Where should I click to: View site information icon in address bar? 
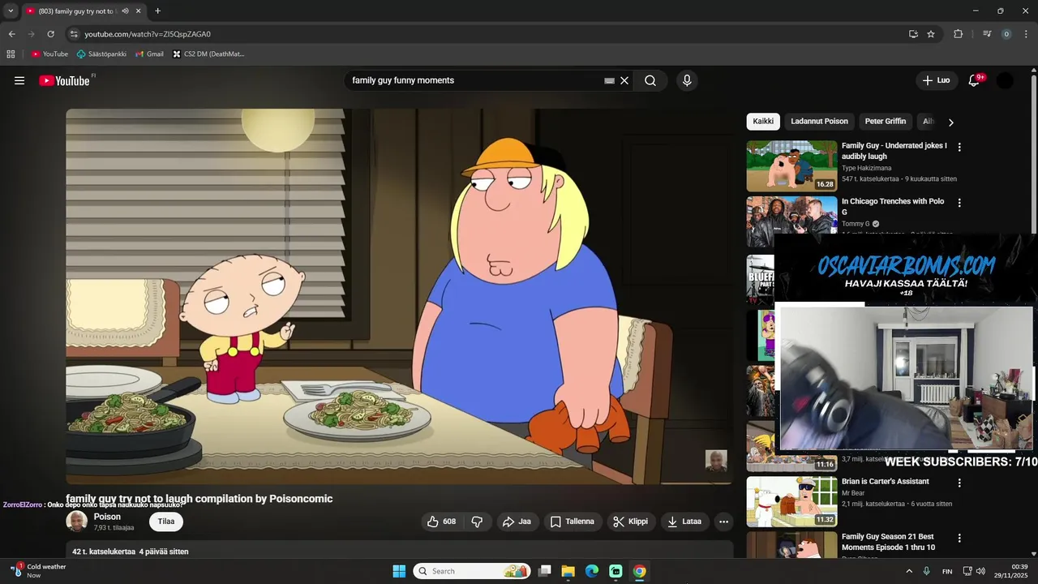click(74, 34)
